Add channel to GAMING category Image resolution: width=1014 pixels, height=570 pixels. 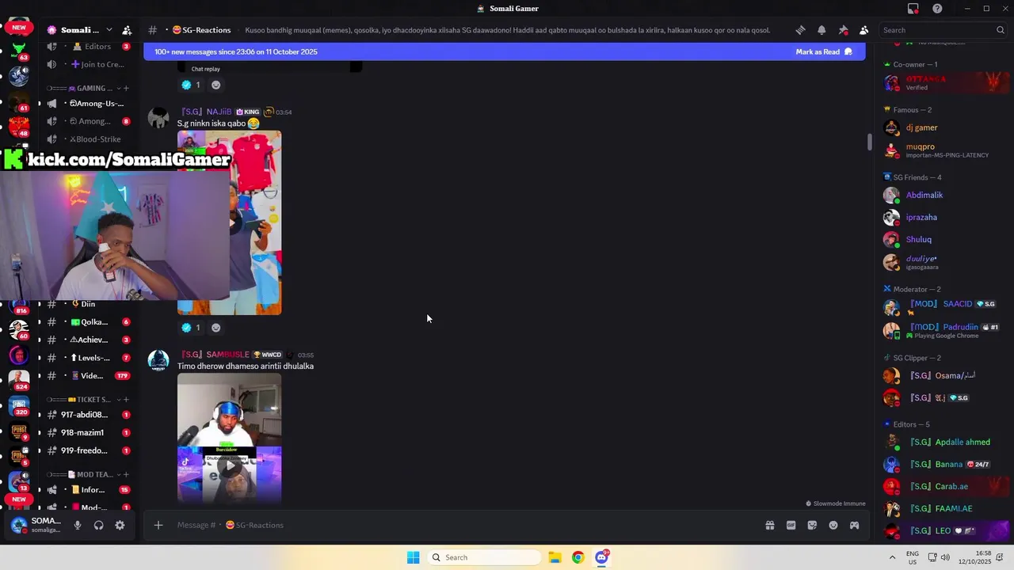pyautogui.click(x=126, y=88)
